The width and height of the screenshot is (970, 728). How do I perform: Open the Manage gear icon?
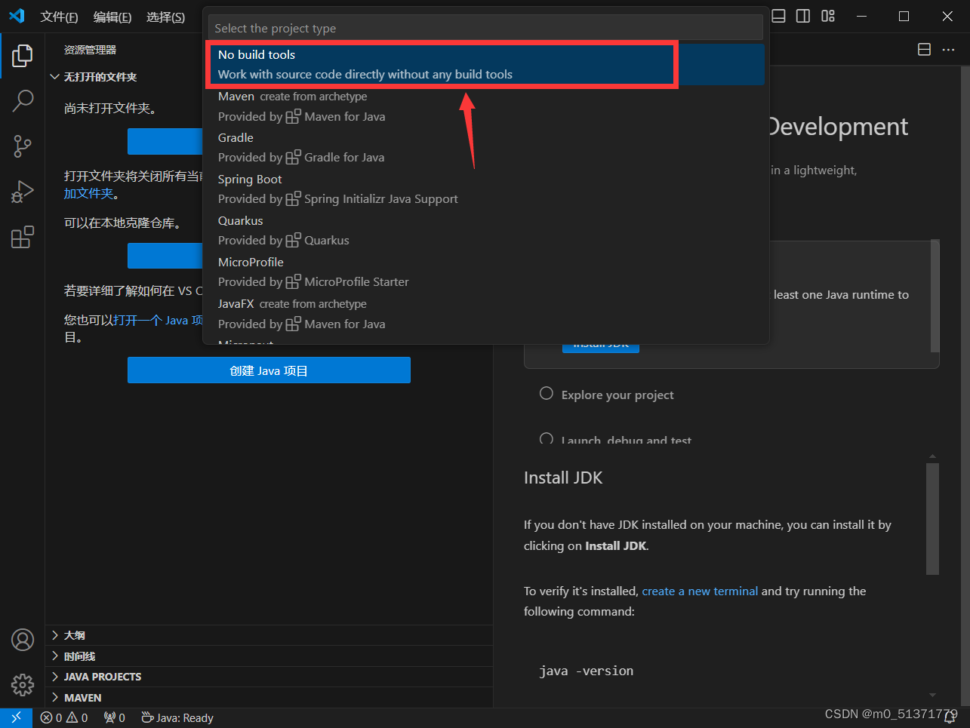(x=23, y=684)
